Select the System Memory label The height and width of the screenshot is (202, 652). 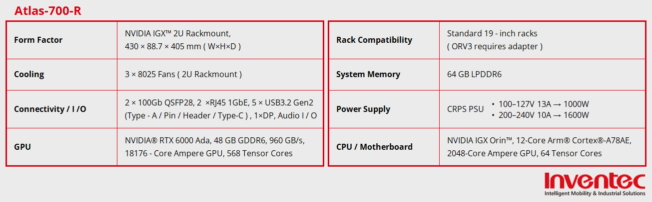point(368,74)
